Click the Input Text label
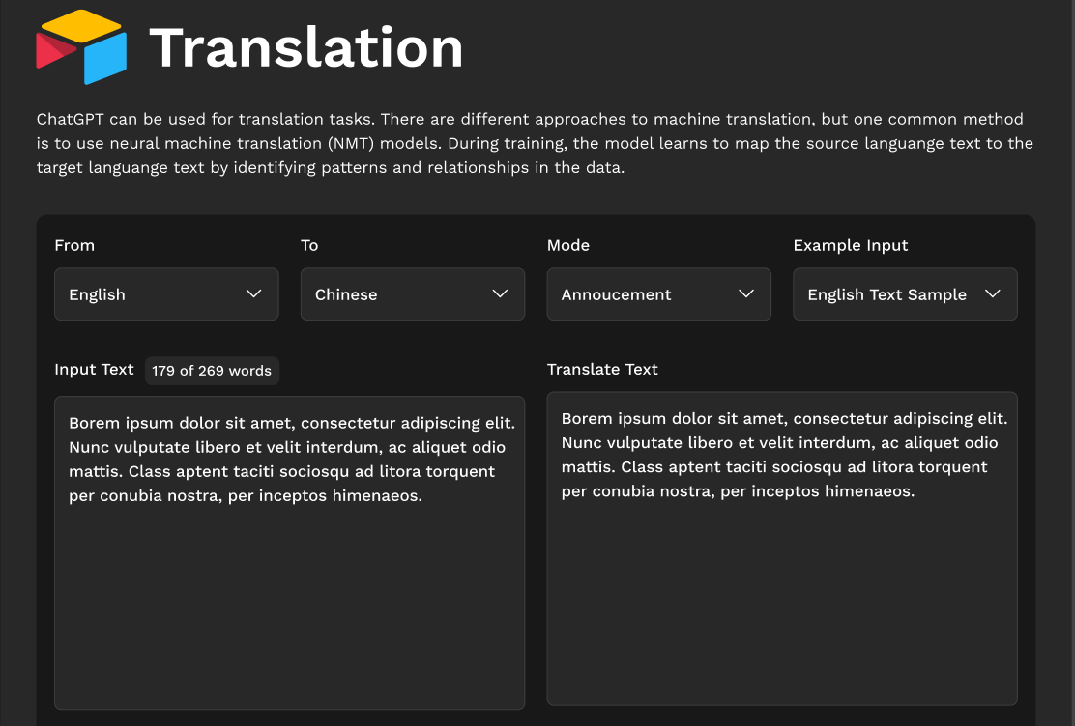The height and width of the screenshot is (726, 1075). [94, 370]
